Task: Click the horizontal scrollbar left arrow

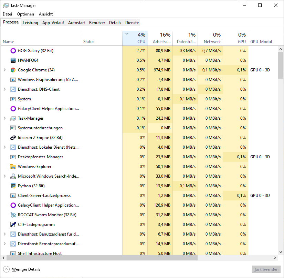Action: click(x=3, y=258)
